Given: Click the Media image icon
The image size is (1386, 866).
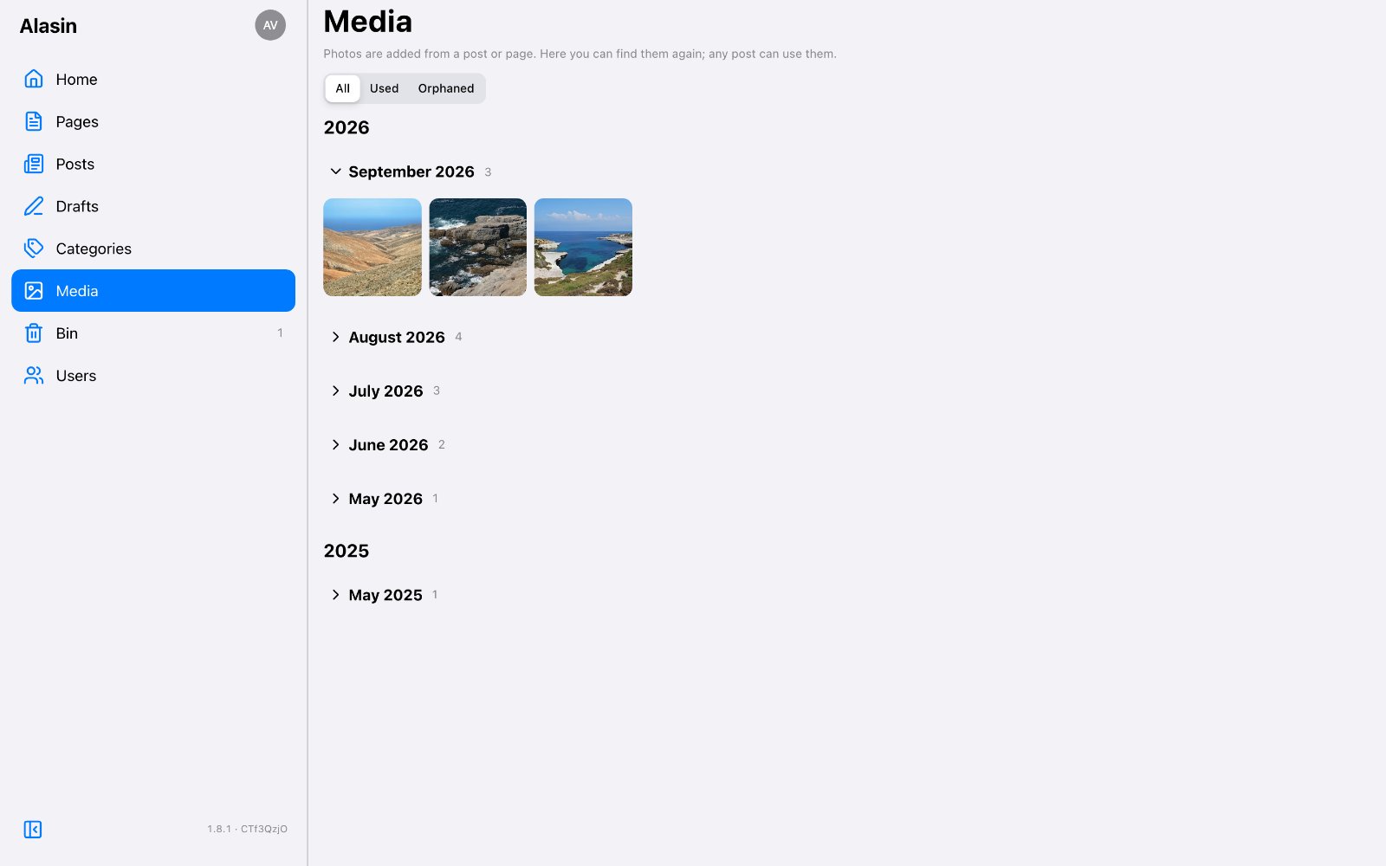Looking at the screenshot, I should tap(34, 291).
